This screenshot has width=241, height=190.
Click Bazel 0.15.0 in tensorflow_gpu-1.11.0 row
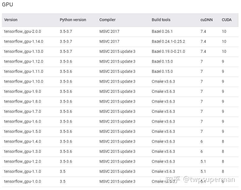(x=162, y=71)
